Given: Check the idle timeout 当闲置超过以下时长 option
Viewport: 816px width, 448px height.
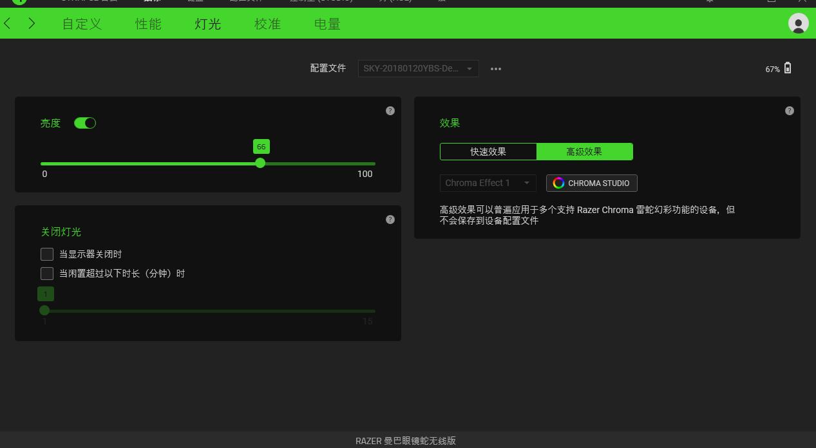Looking at the screenshot, I should tap(47, 274).
